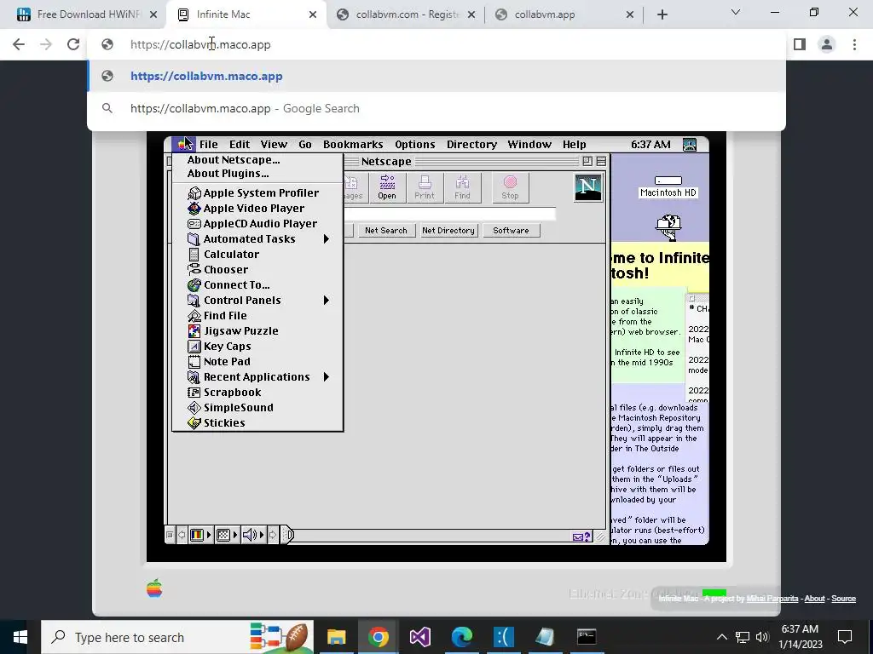Switch to the Free Download HWiNFO tab

(x=86, y=14)
